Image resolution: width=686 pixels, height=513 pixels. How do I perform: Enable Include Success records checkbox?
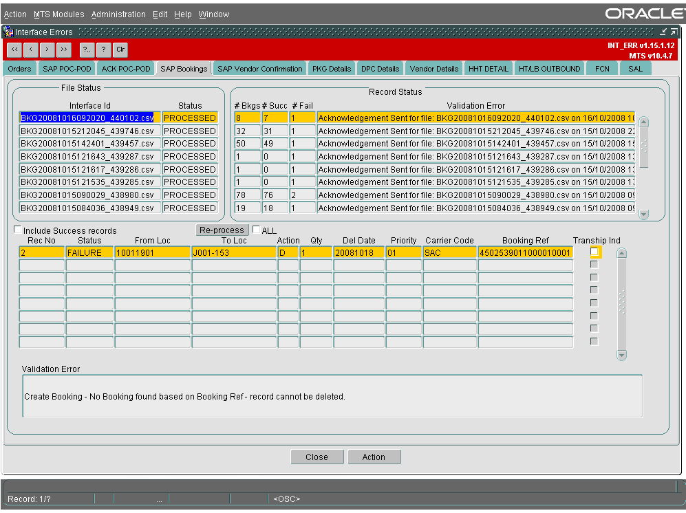pos(17,230)
